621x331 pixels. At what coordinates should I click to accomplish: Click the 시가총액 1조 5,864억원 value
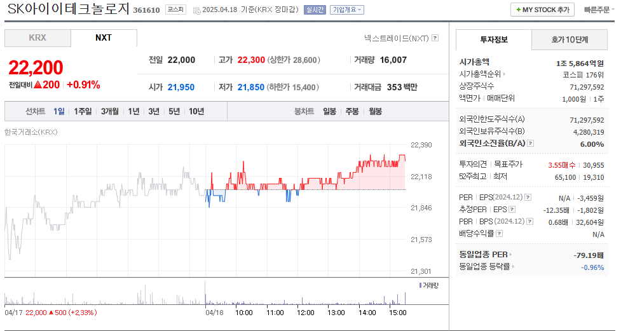580,64
